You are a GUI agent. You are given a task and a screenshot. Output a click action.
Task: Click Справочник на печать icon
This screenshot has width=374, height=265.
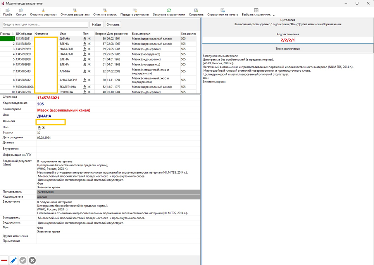coord(222,10)
